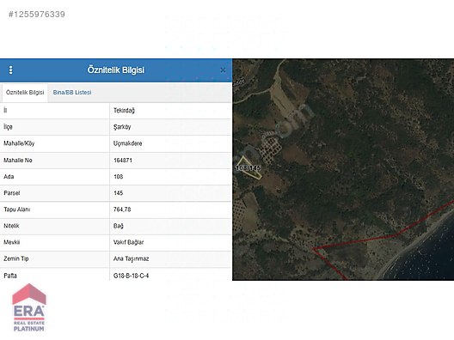
Task: Switch to the Bina/BB Listesi tab
Action: pos(72,93)
